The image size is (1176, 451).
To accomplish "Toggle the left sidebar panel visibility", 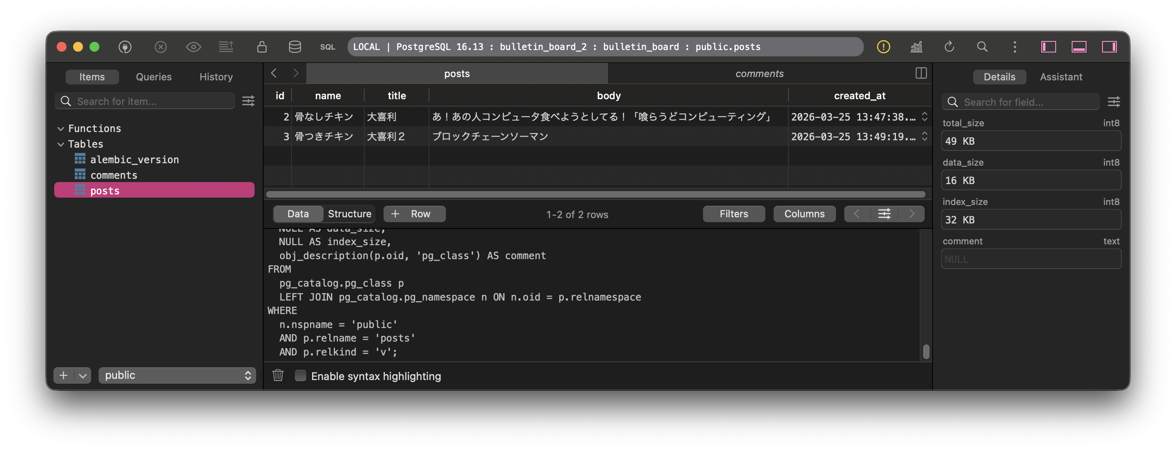I will pos(1048,46).
